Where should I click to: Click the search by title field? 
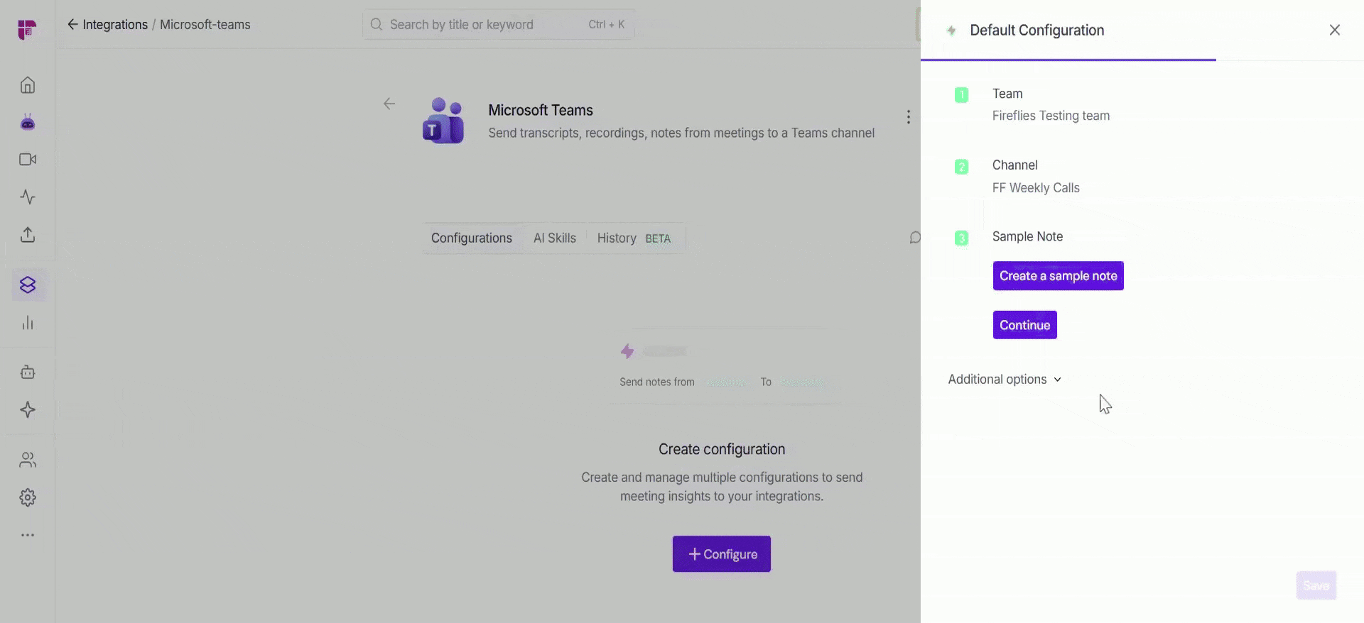pyautogui.click(x=498, y=24)
